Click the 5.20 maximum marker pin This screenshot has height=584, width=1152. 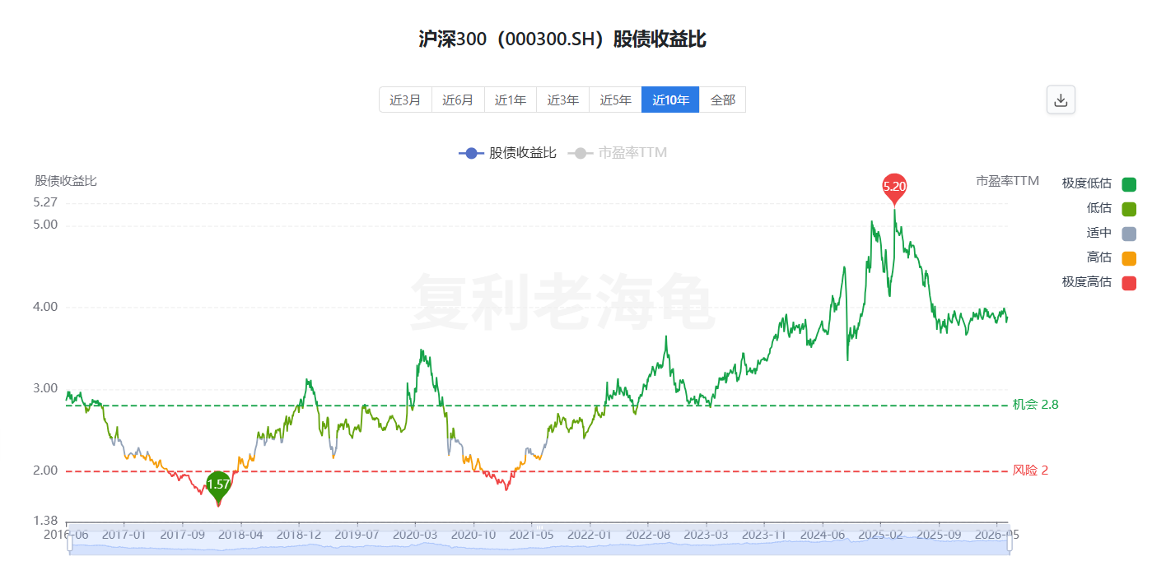(x=894, y=188)
